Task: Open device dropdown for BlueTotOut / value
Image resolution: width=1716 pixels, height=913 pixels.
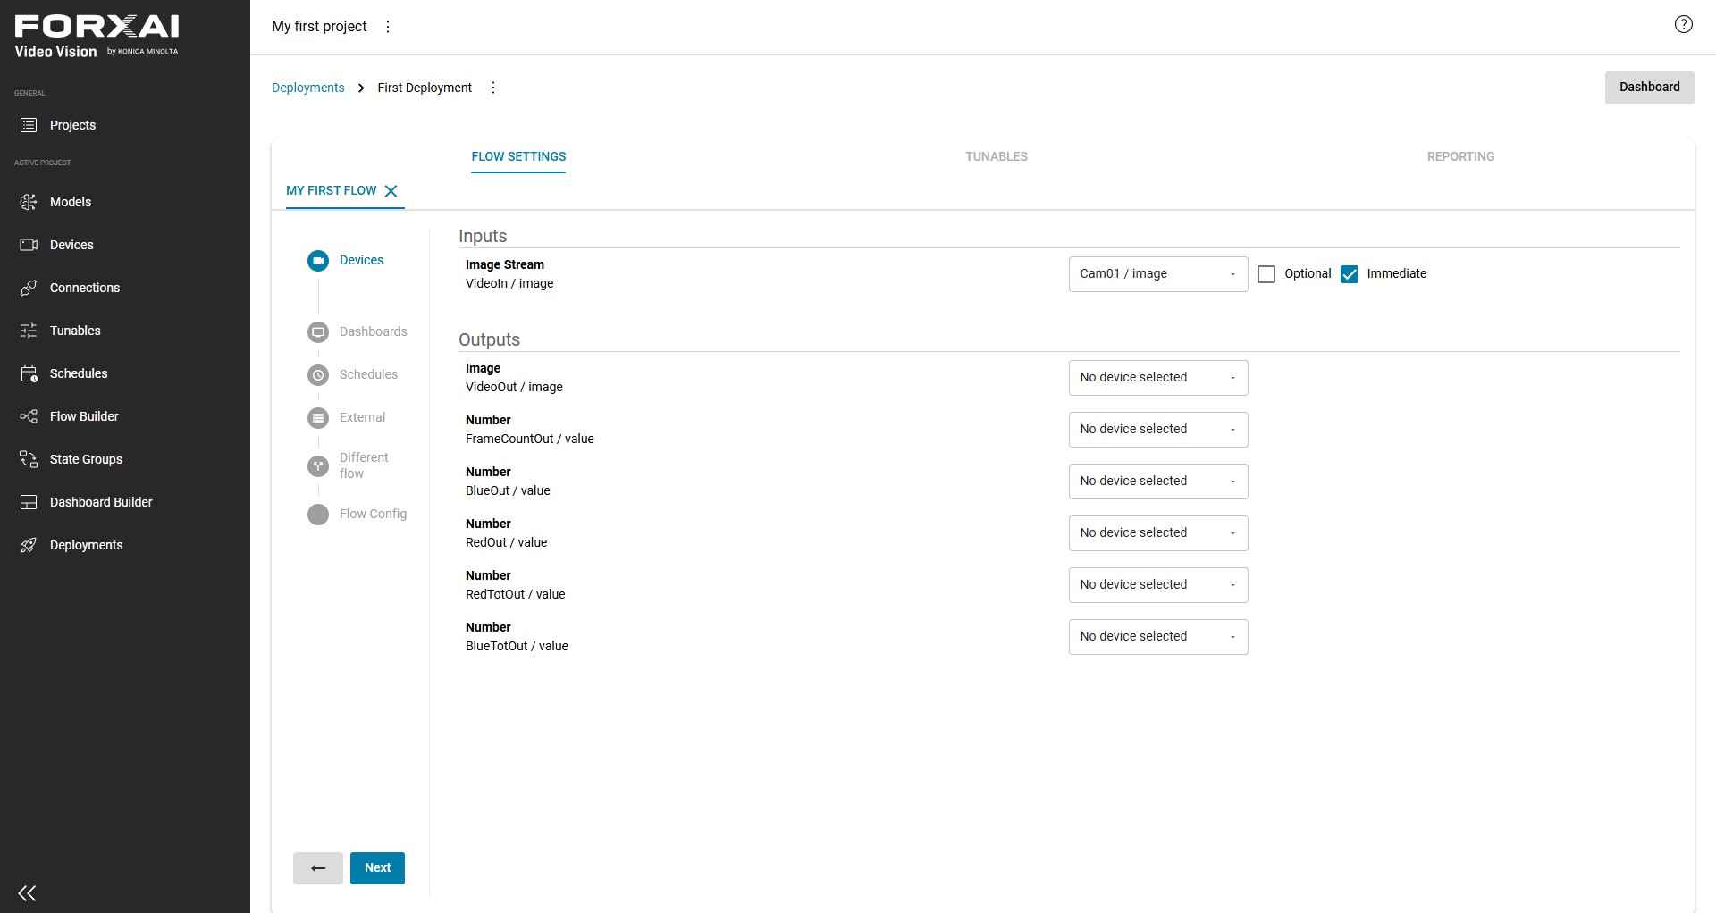Action: [1158, 637]
